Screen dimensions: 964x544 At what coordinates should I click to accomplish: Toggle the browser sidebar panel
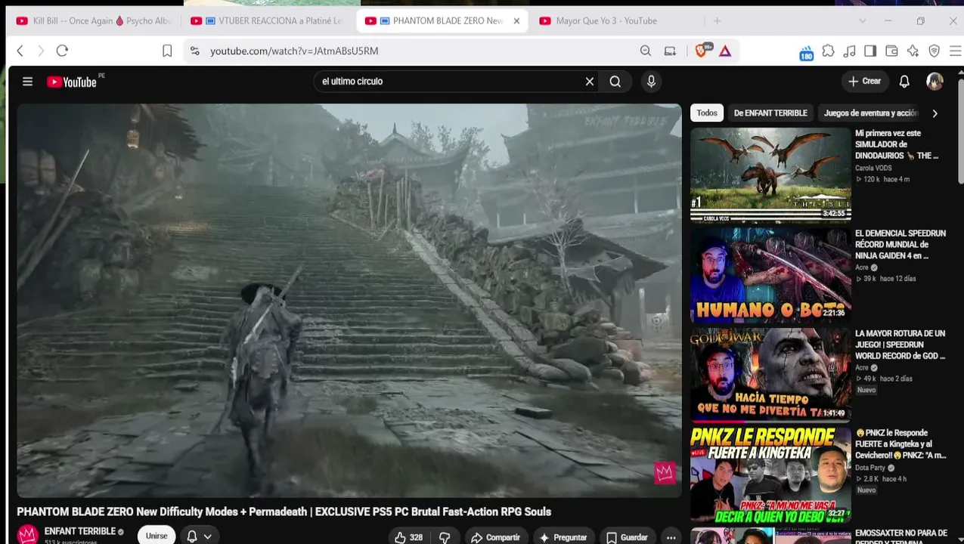coord(870,51)
